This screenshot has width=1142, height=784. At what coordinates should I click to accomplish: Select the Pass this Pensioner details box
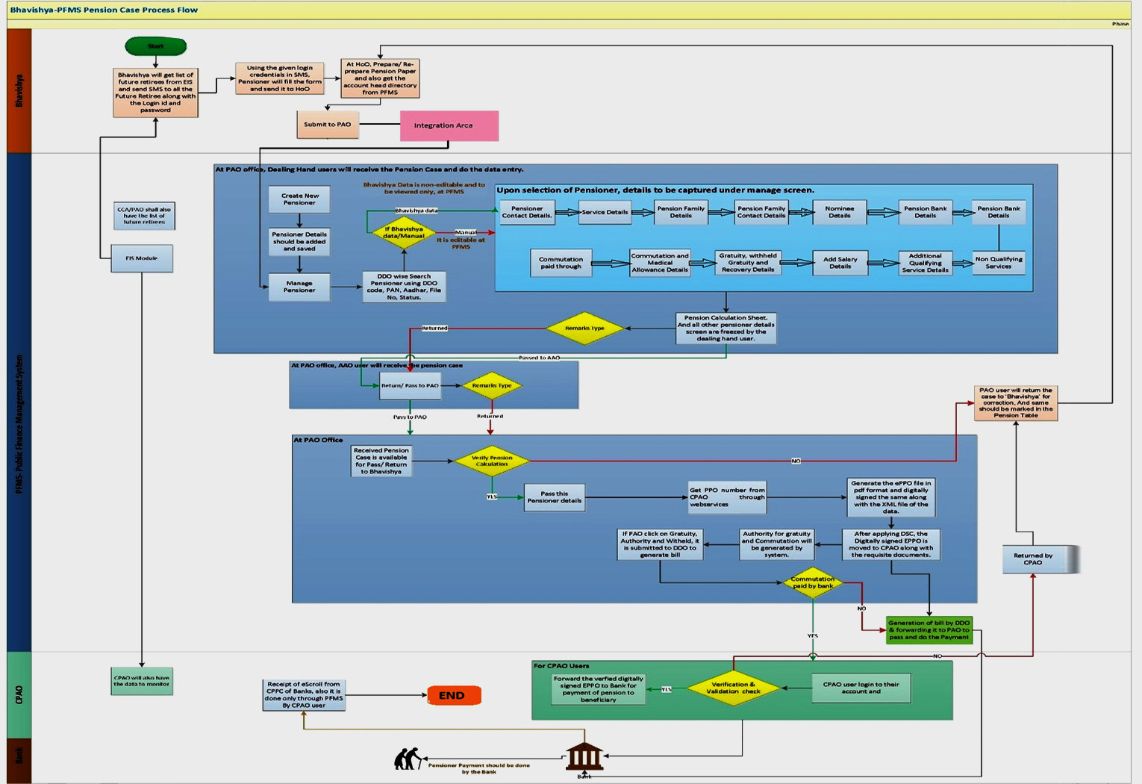point(554,497)
